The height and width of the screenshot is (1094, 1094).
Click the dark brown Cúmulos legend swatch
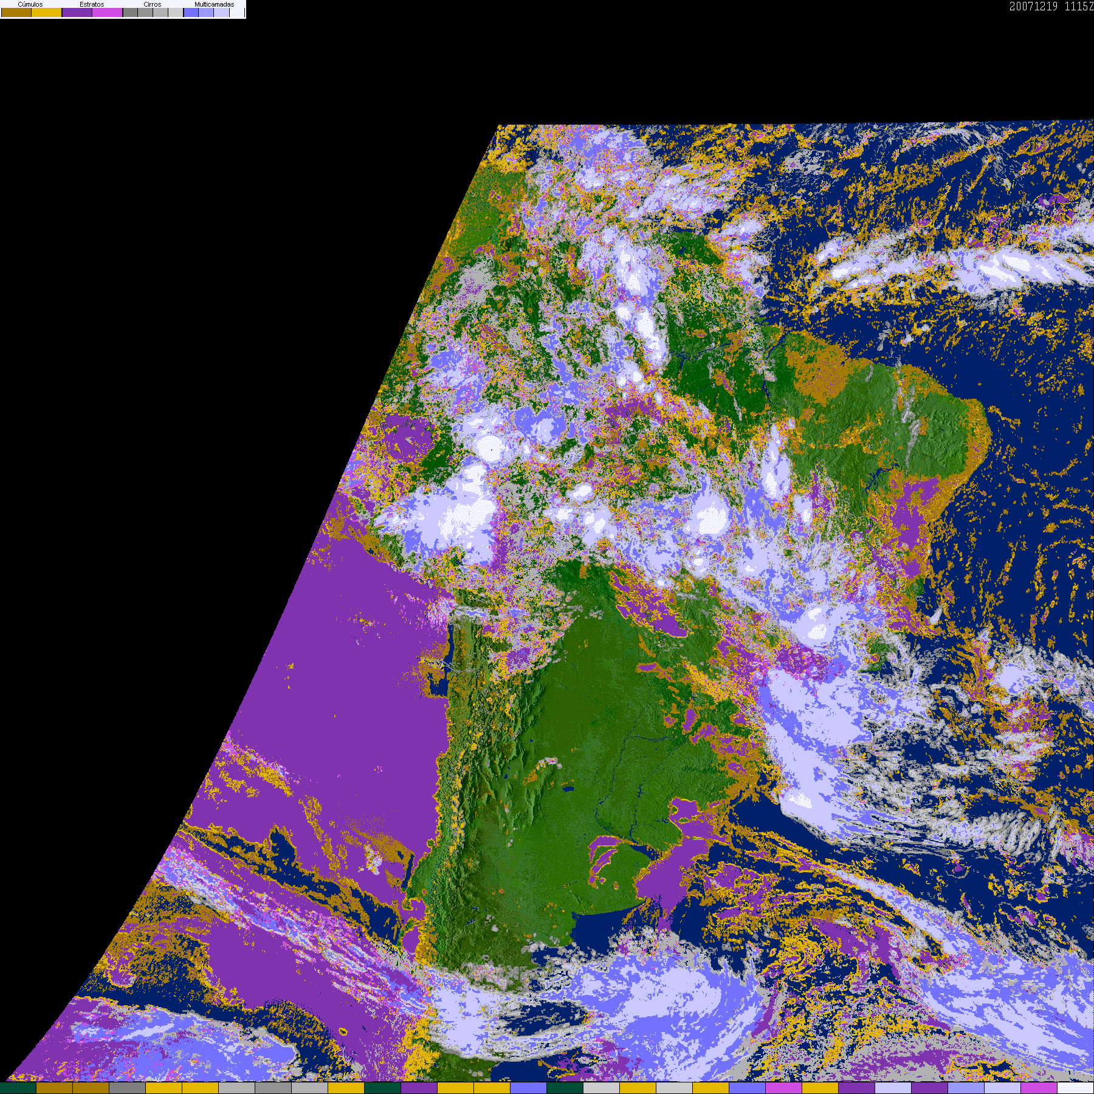click(16, 13)
